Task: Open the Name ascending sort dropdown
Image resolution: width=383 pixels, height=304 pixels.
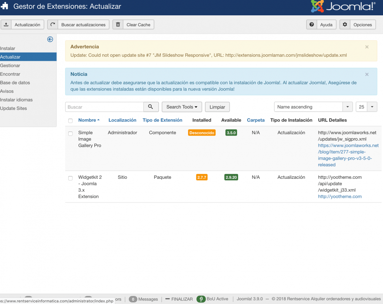Action: 313,107
